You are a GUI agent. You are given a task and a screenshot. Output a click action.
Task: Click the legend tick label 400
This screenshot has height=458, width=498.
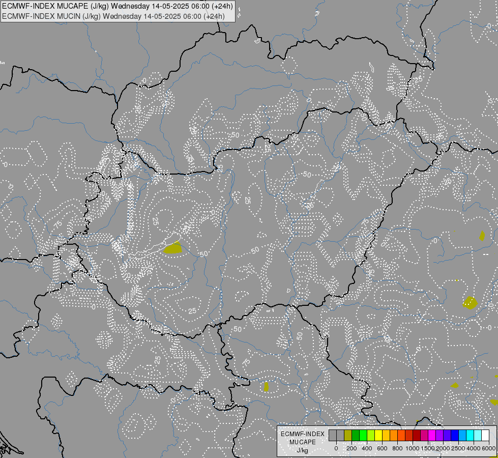click(x=367, y=448)
